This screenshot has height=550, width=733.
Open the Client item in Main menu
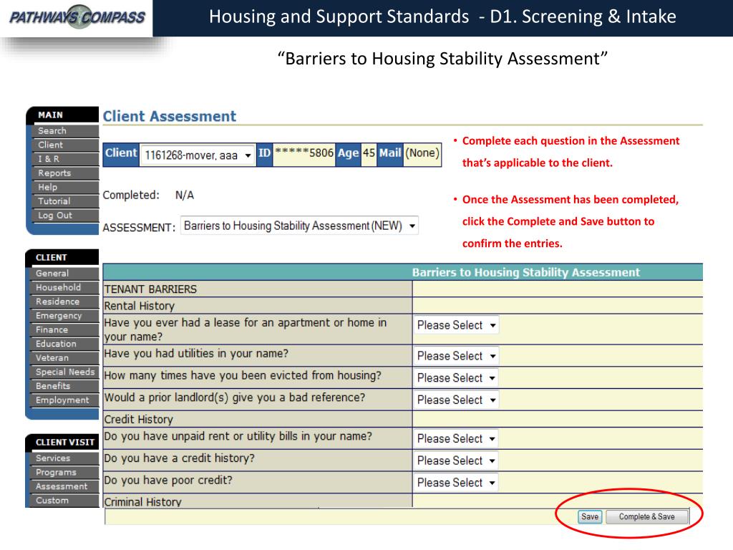pyautogui.click(x=65, y=145)
